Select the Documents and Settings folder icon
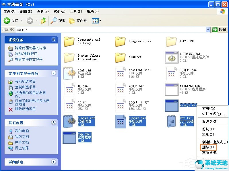Screen dimensions: 229x171 [69, 42]
